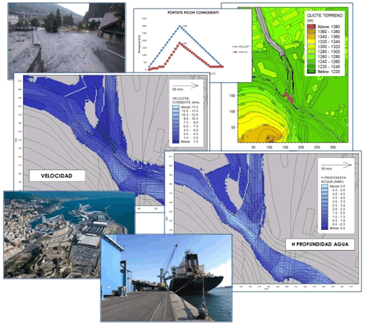Image resolution: width=365 pixels, height=324 pixels.
Task: Click the H PROFUNDIDAD AGUA label
Action: pos(320,244)
